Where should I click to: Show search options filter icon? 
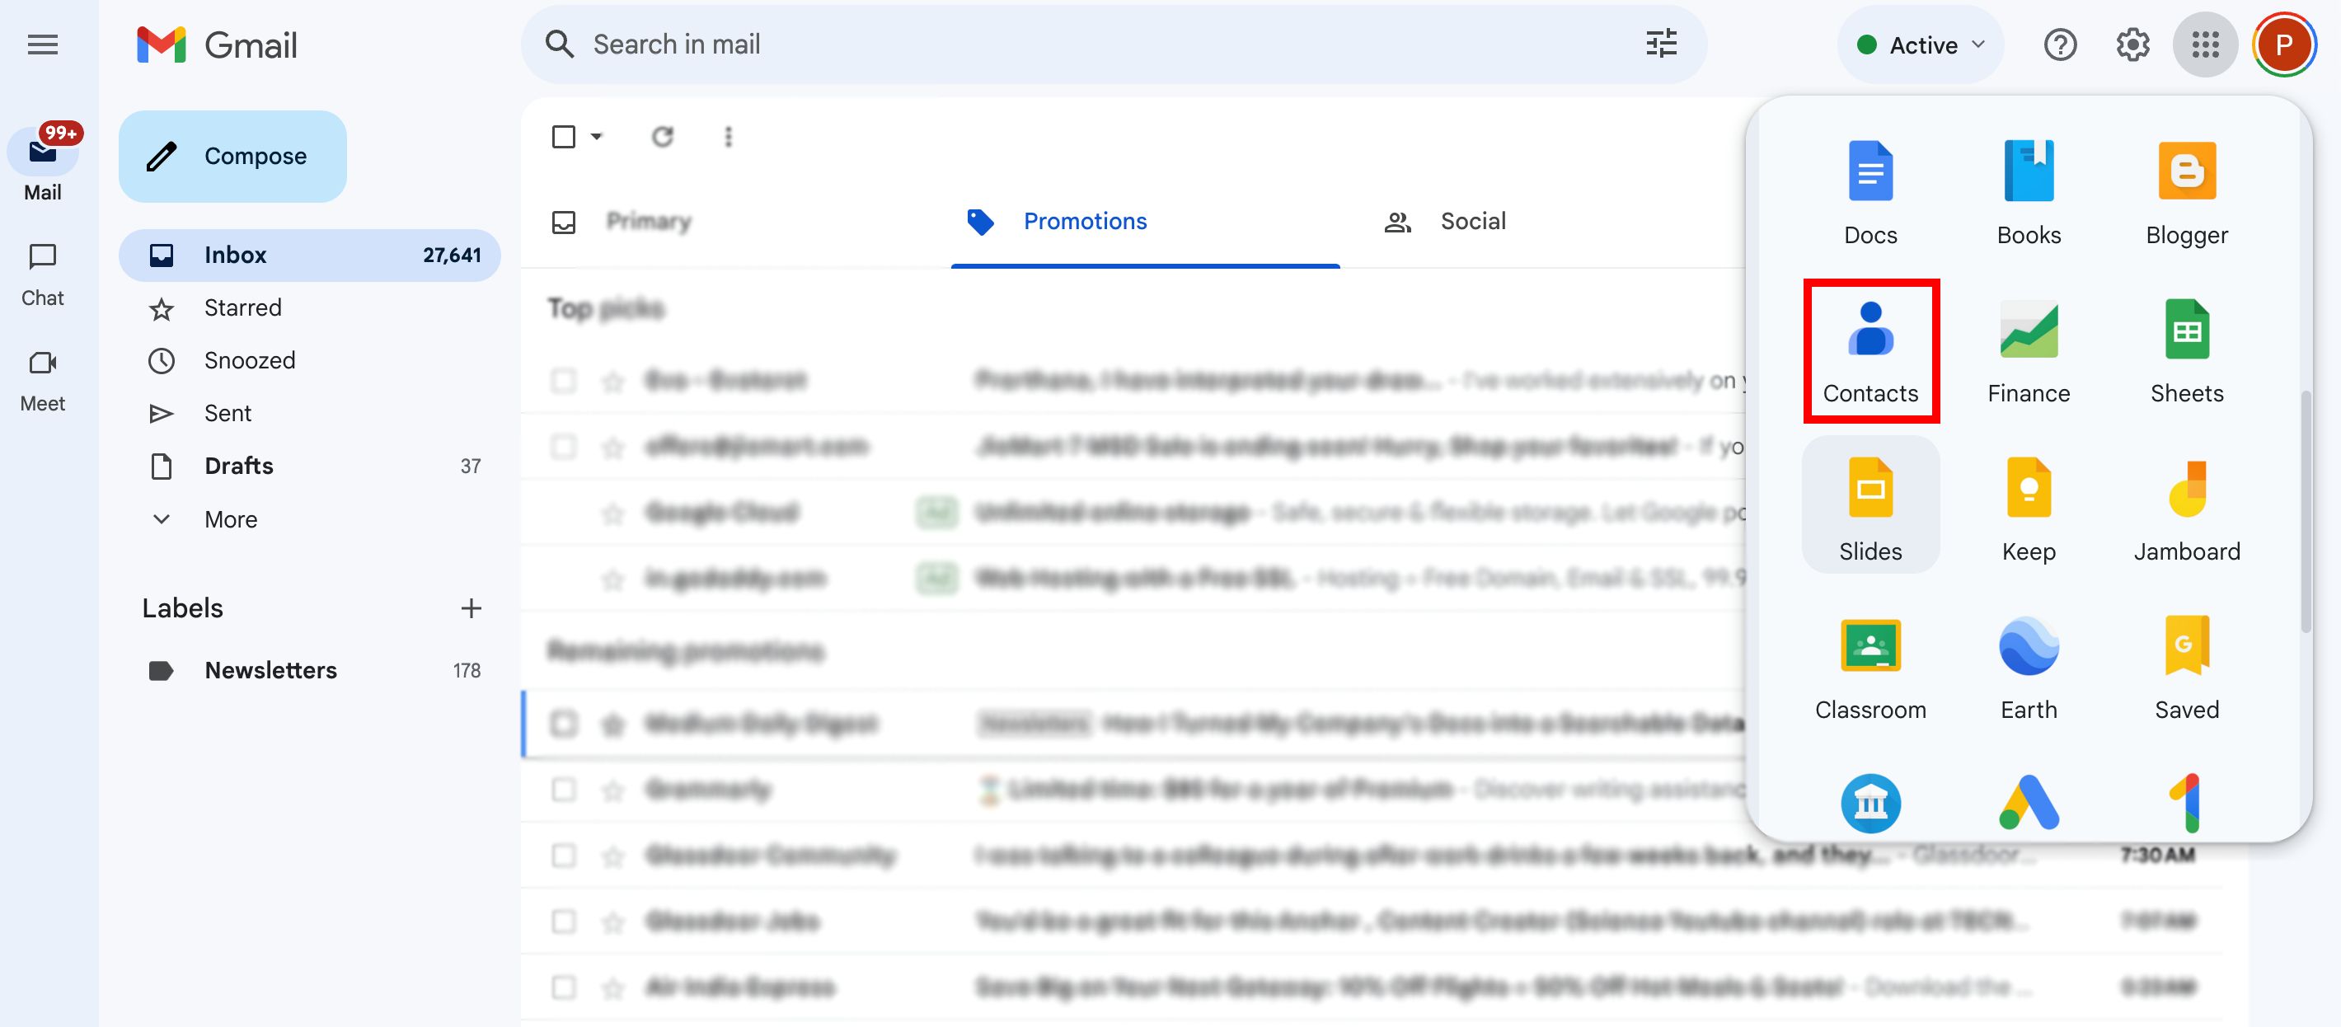coord(1661,44)
